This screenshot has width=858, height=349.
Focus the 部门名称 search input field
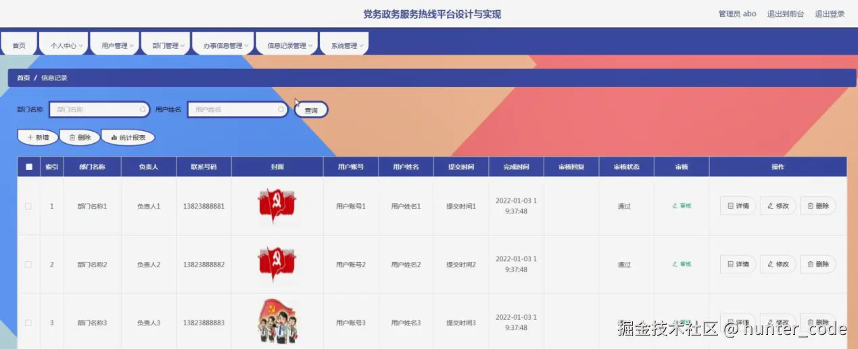99,109
